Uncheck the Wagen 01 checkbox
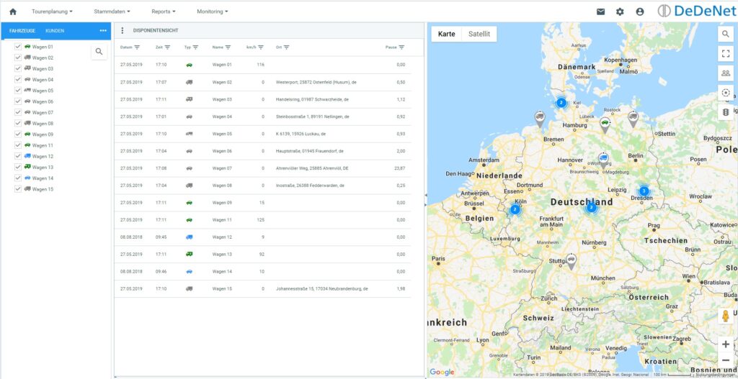Screen dimensions: 738x379 pos(18,47)
